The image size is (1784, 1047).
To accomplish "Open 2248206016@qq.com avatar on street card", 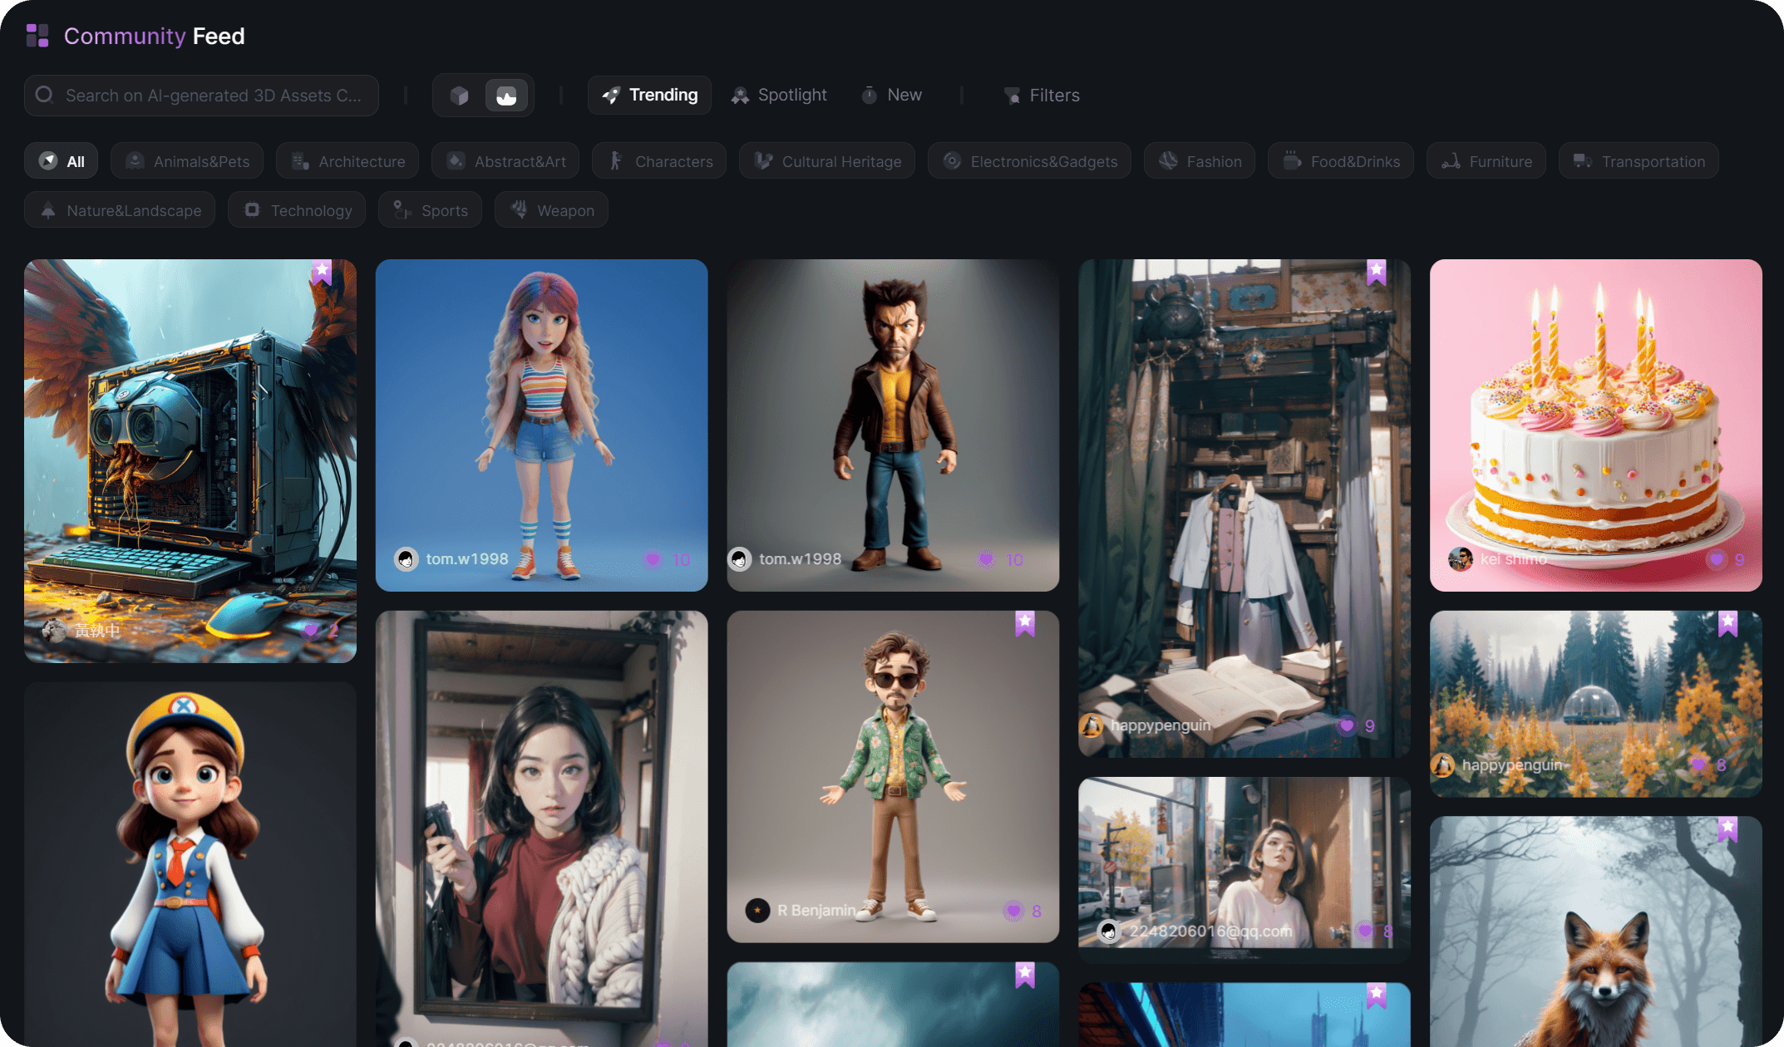I will point(1109,931).
